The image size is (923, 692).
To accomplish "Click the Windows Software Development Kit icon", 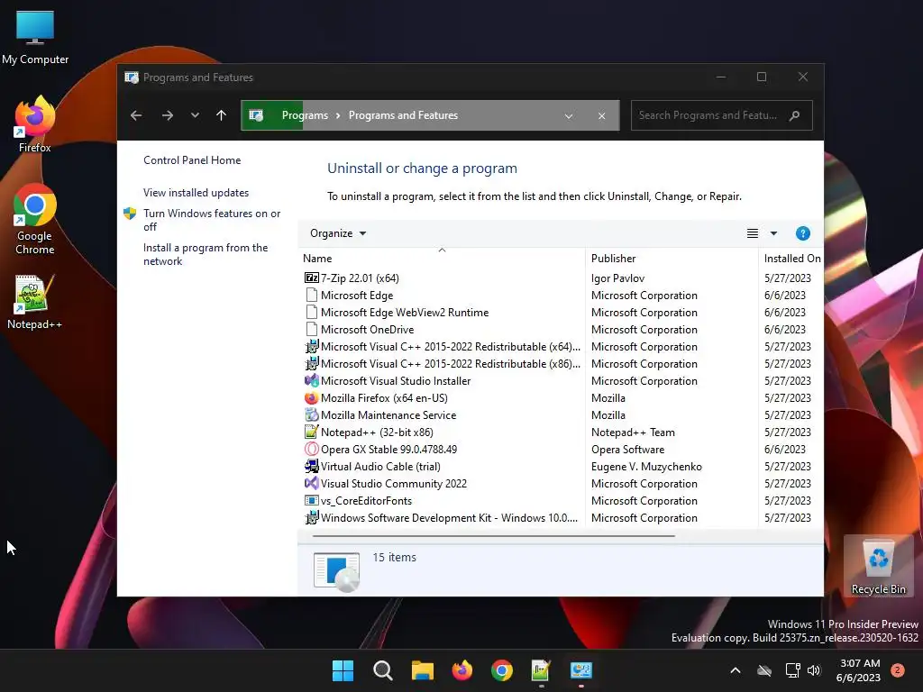I will (311, 518).
